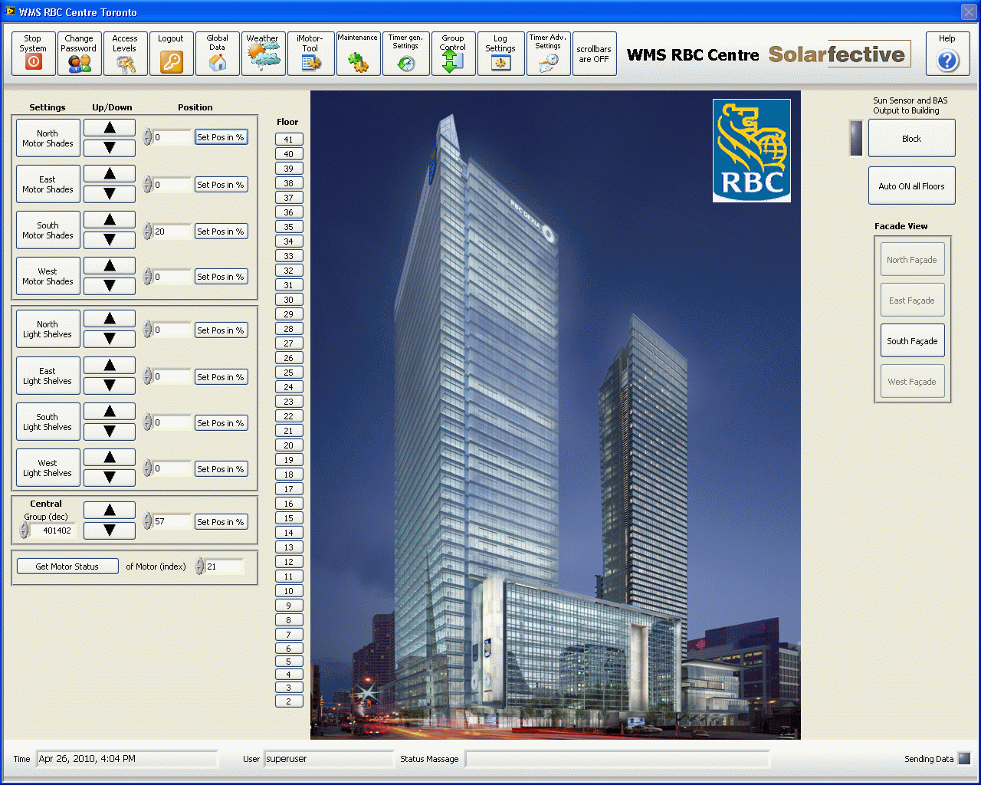The height and width of the screenshot is (785, 981).
Task: Open the Weather panel
Action: coord(263,53)
